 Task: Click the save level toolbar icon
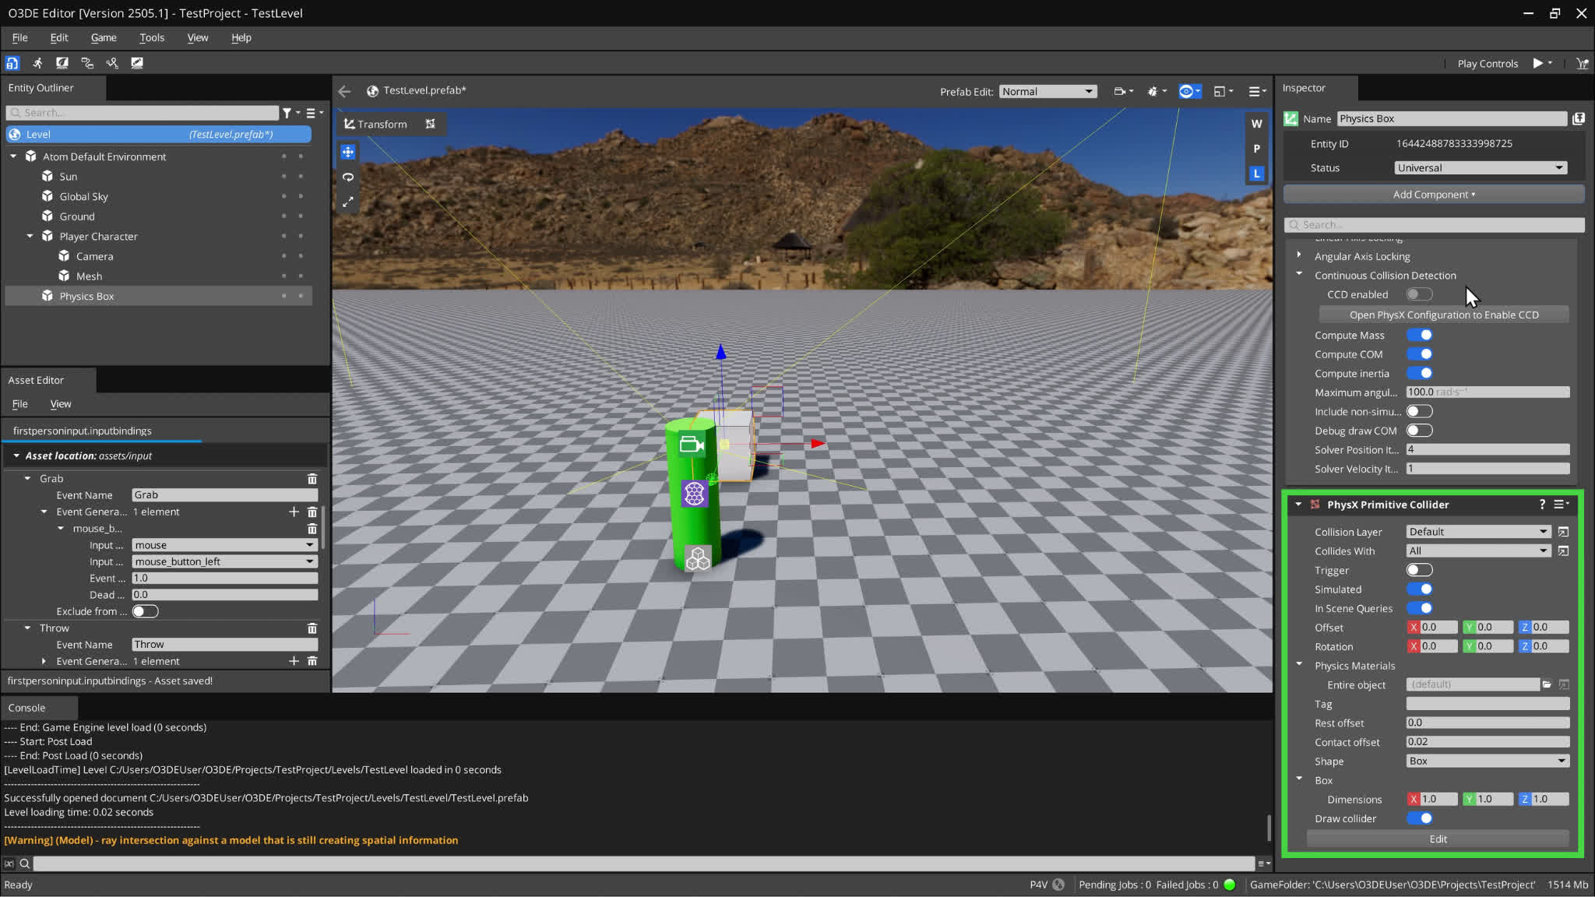pyautogui.click(x=12, y=63)
